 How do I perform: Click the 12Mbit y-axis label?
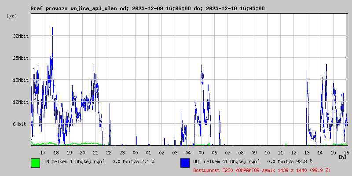tap(21, 102)
